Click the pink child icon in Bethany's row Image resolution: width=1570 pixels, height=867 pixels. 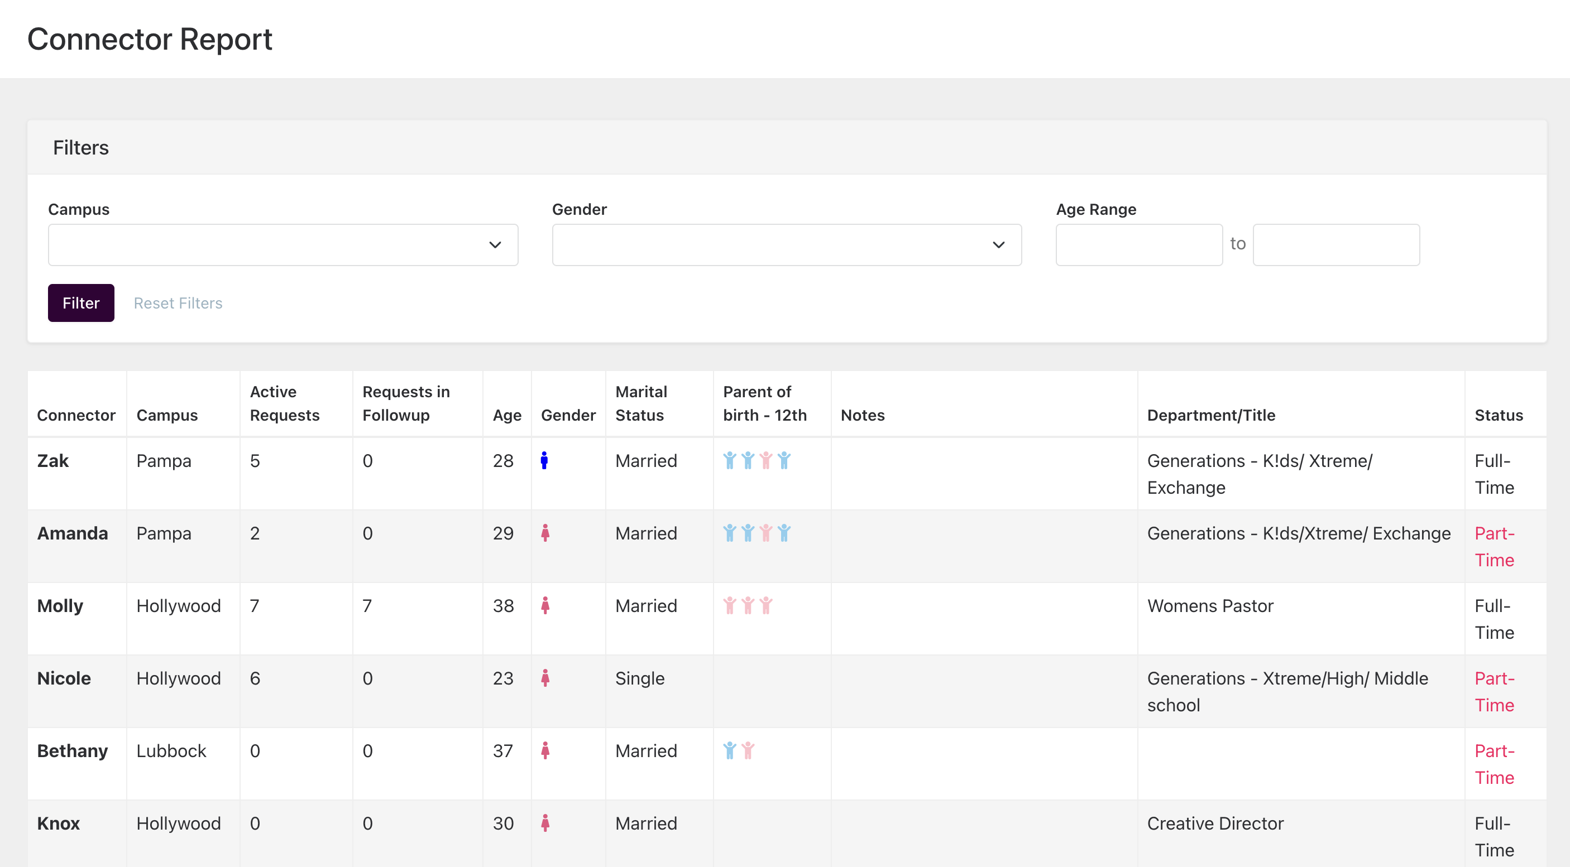coord(748,750)
